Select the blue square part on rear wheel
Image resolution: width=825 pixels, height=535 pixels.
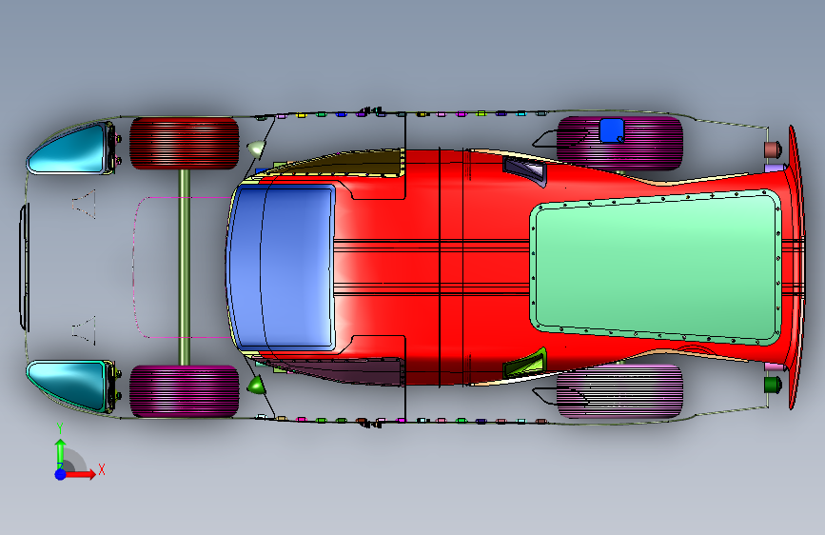[x=612, y=130]
